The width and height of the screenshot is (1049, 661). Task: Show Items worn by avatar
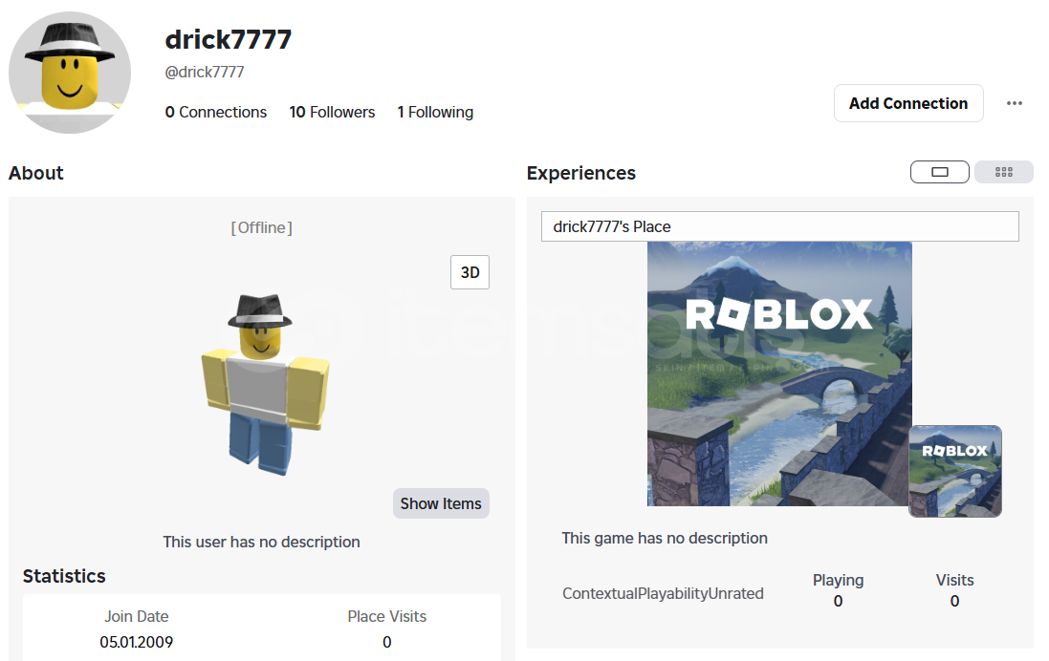click(441, 503)
